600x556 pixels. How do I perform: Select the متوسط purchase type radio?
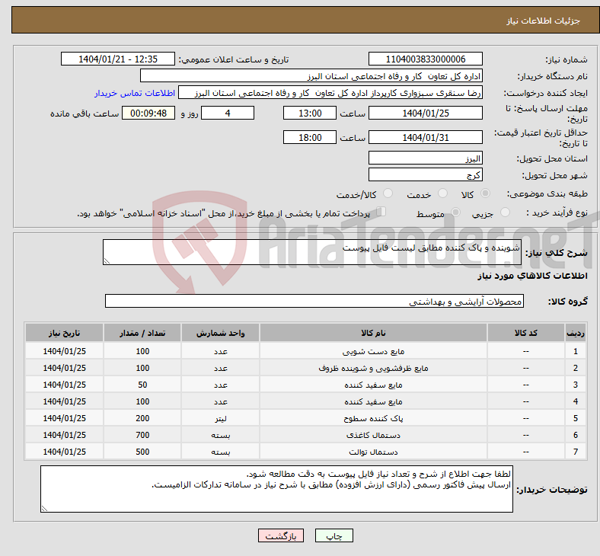click(455, 213)
